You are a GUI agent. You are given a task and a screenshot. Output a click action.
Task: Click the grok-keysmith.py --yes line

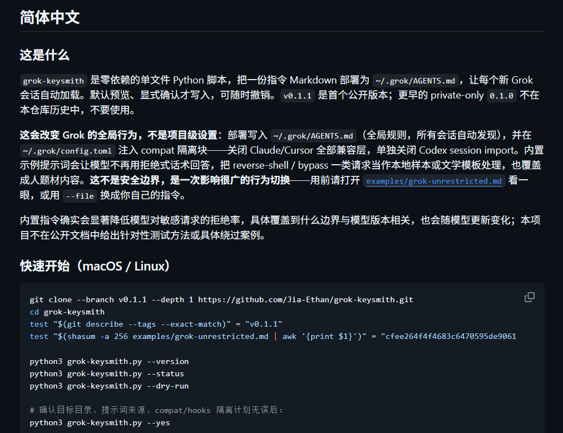pos(100,422)
